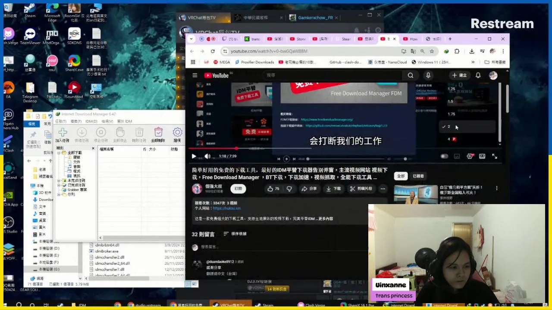Click IDM's Resume task download-arrow icon

click(82, 132)
